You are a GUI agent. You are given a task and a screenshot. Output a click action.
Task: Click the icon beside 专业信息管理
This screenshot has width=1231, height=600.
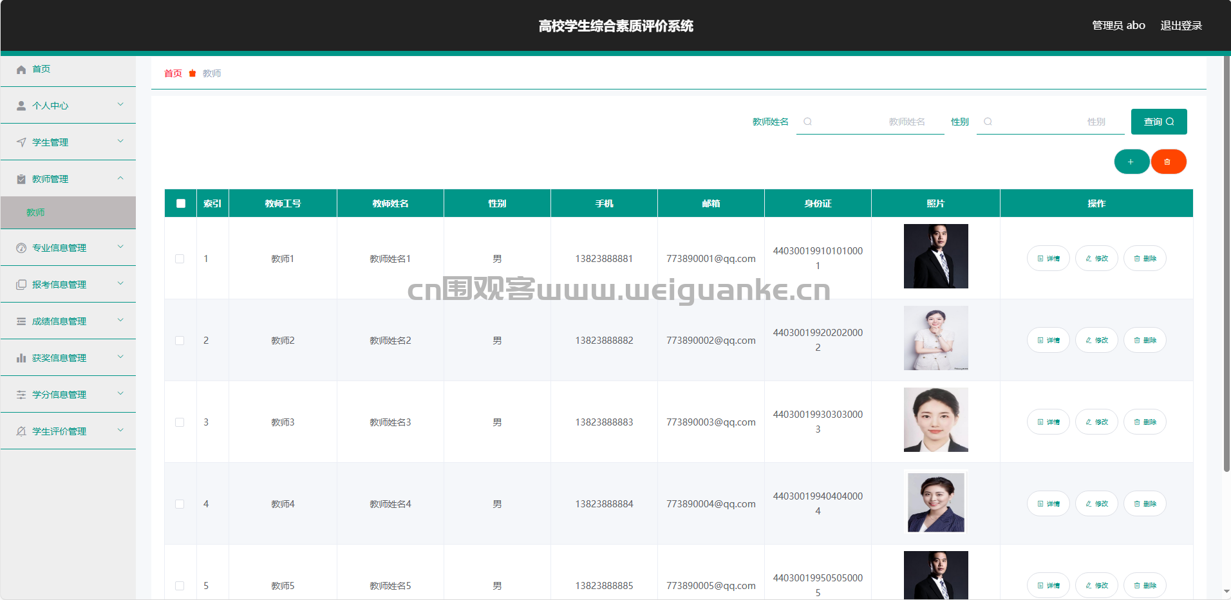click(21, 248)
